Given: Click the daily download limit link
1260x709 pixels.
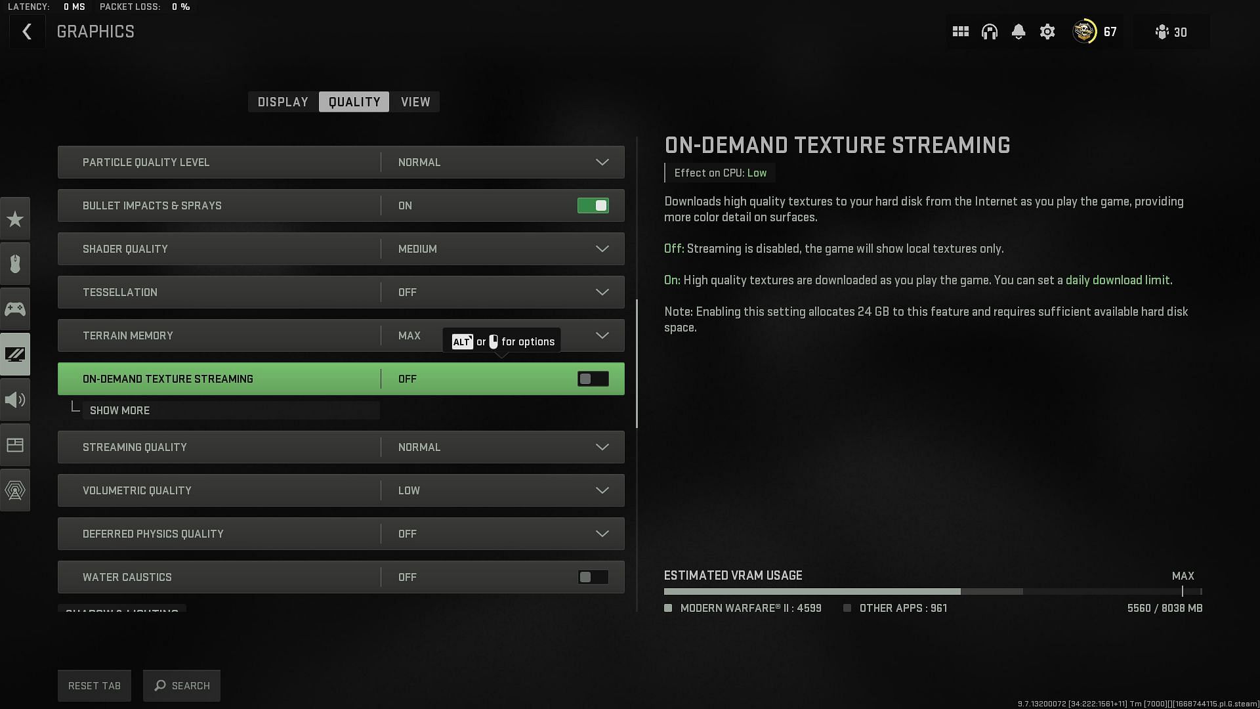Looking at the screenshot, I should tap(1118, 280).
